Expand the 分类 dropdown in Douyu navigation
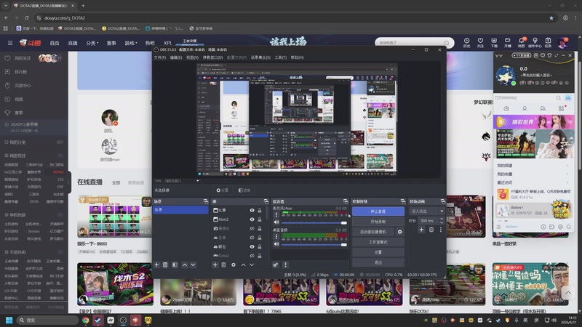This screenshot has width=582, height=327. [92, 43]
